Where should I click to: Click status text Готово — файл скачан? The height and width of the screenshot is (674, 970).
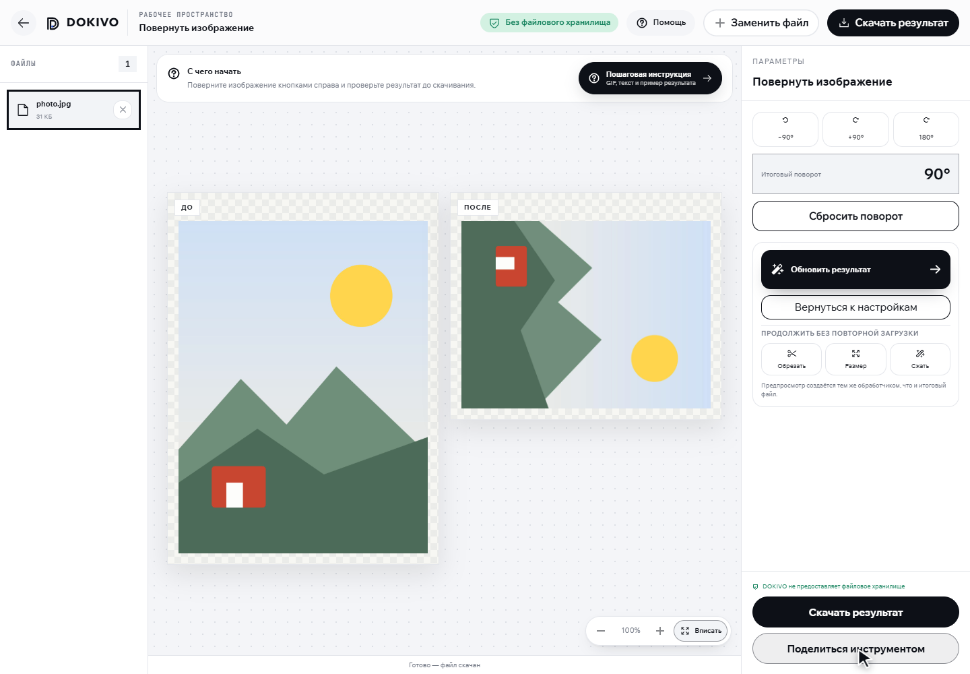pos(445,665)
